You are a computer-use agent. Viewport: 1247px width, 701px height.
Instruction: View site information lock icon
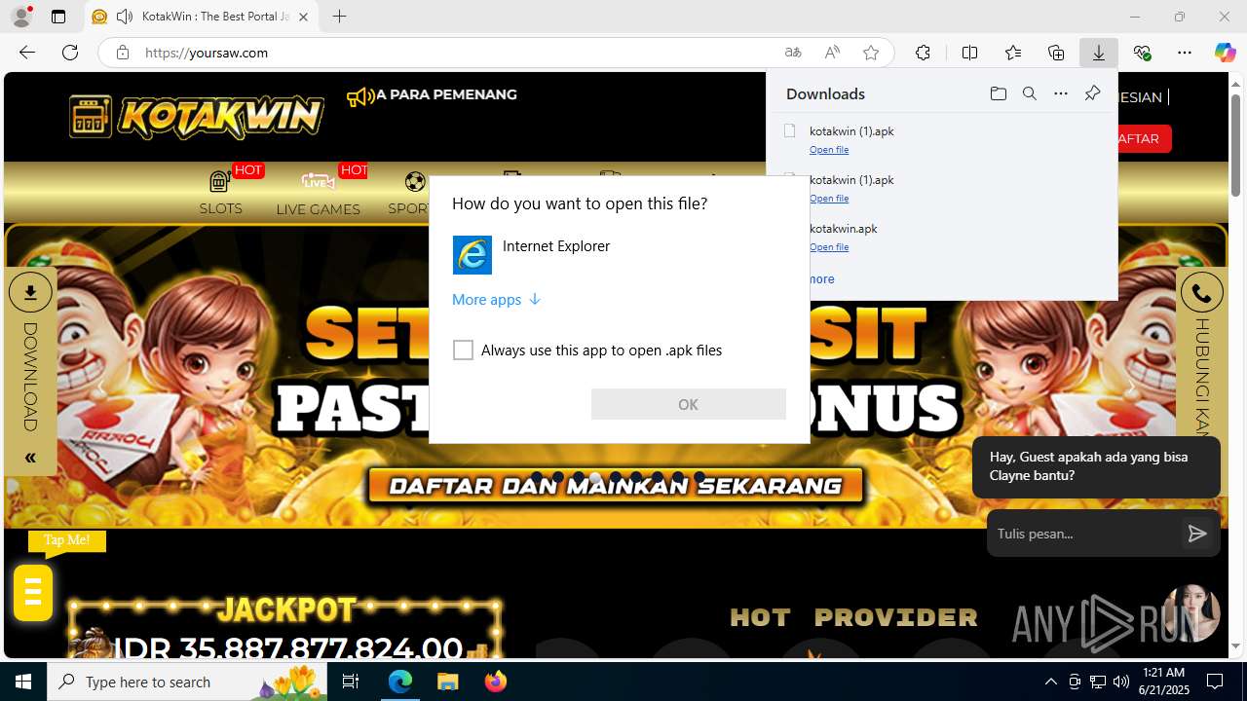(x=123, y=53)
